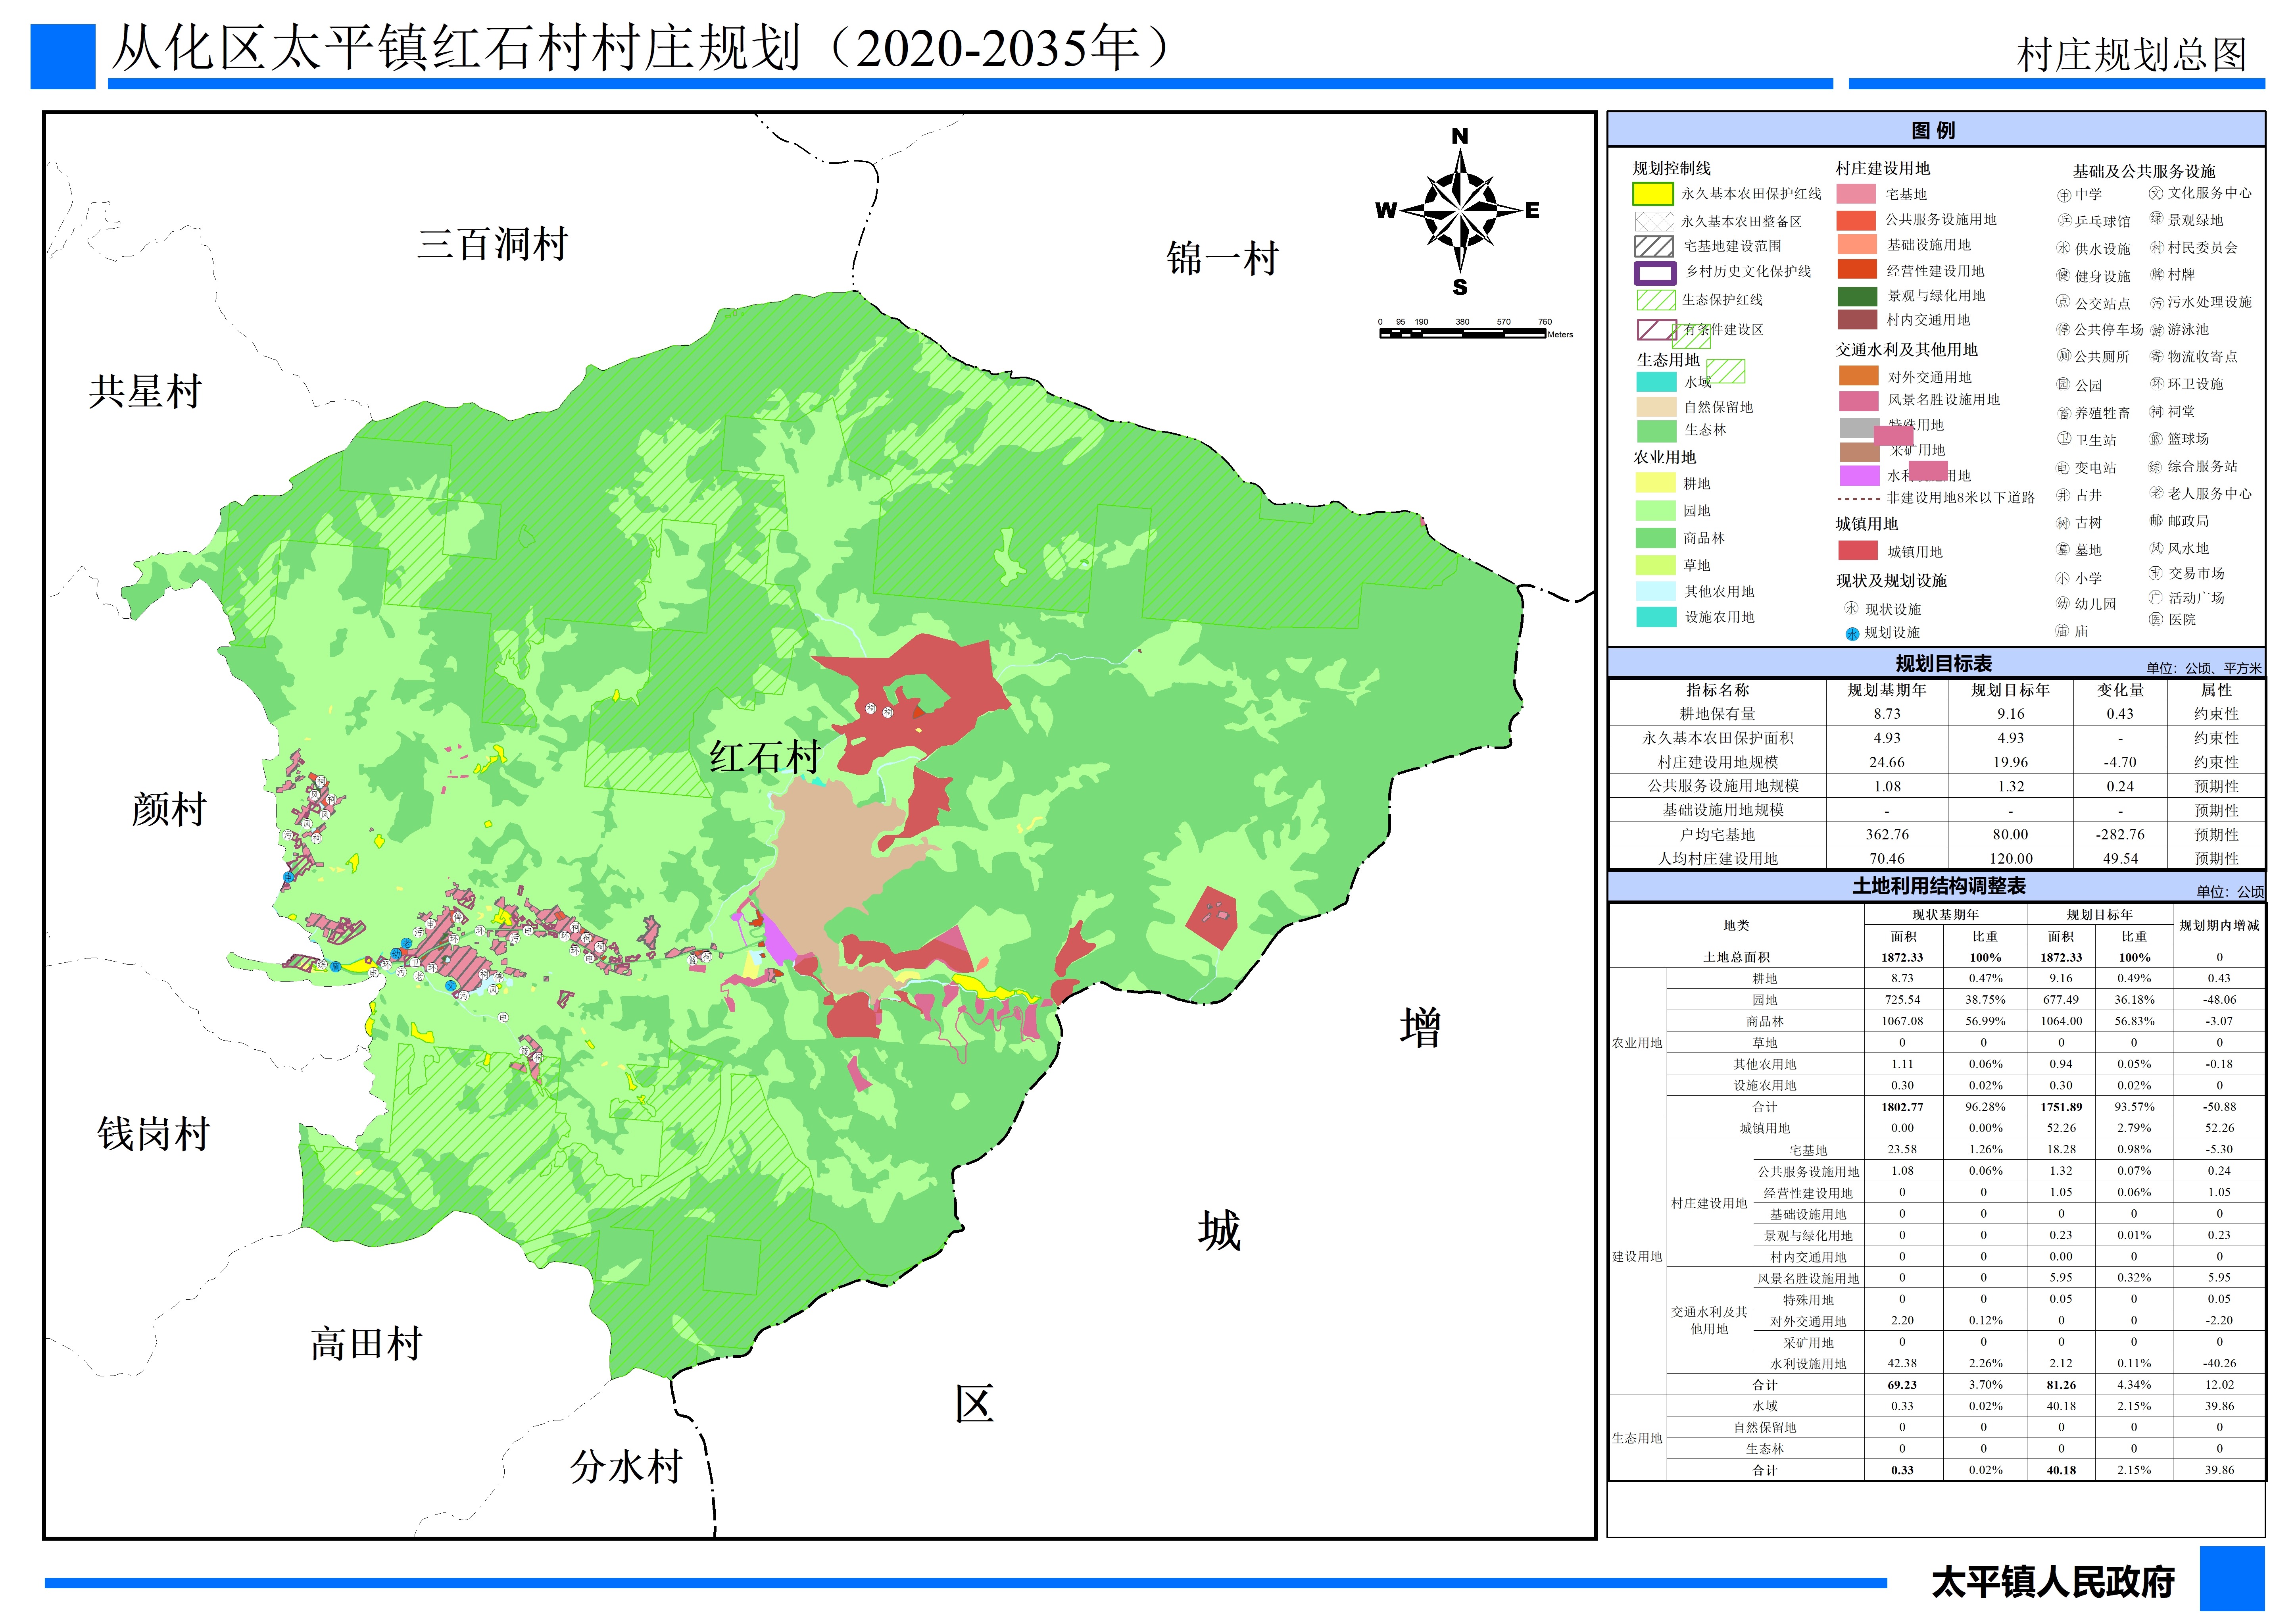Click the red 城镇用地 legend swatch
Viewport: 2296px width, 1624px height.
(1858, 550)
